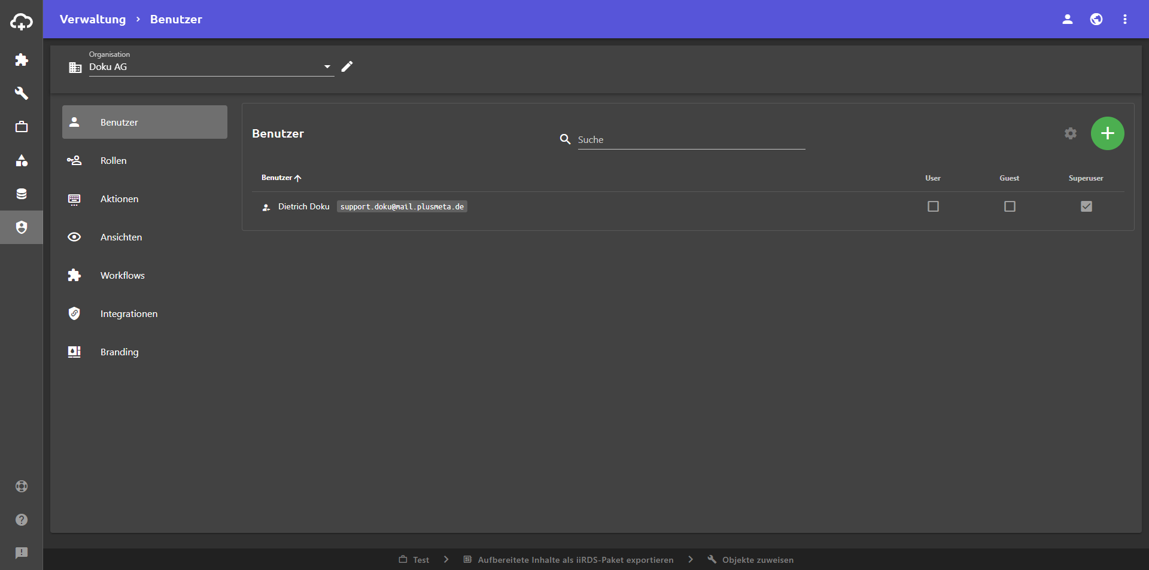
Task: Open user table settings gear
Action: (1071, 133)
